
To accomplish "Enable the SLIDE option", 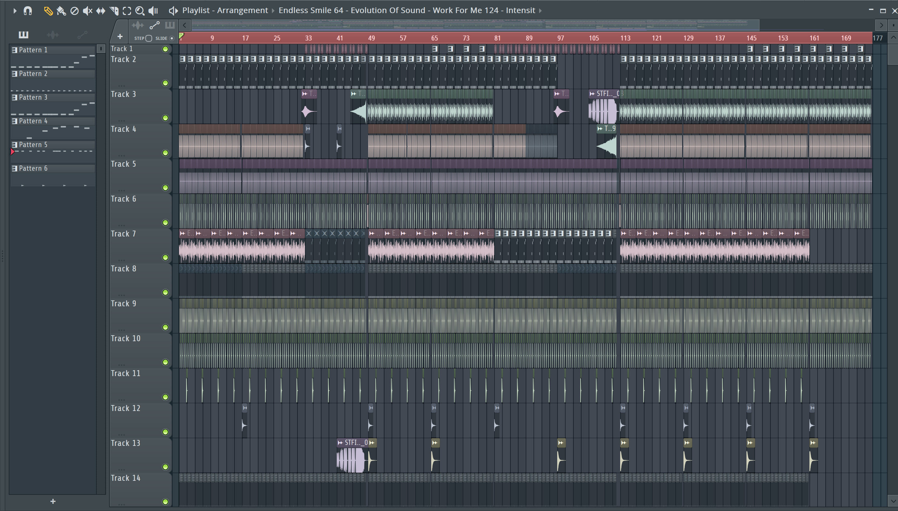I will (172, 38).
